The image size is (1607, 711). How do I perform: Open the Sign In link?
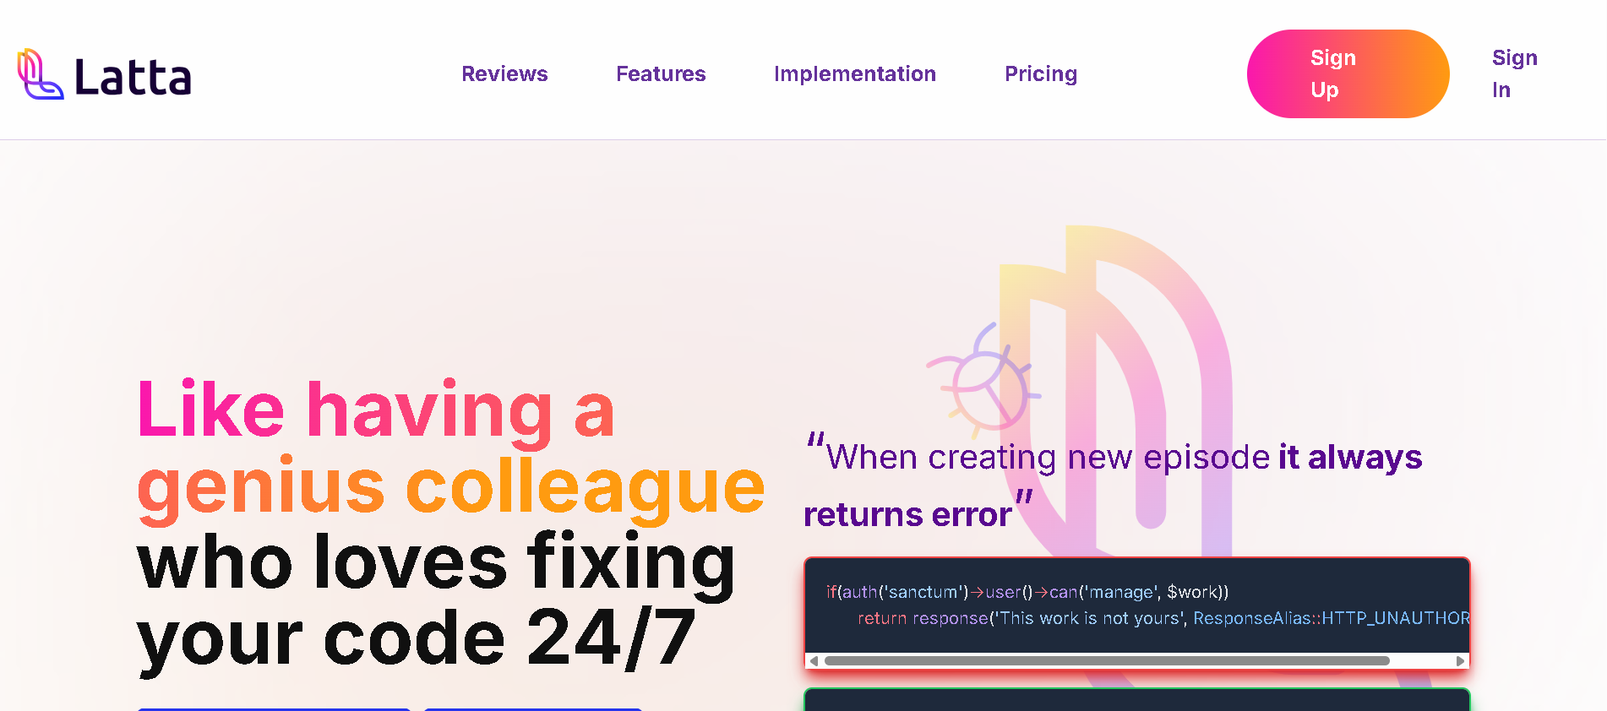(x=1514, y=73)
